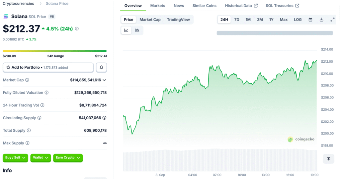Click the 24h Range progress bar
This screenshot has width=340, height=179.
coord(55,51)
